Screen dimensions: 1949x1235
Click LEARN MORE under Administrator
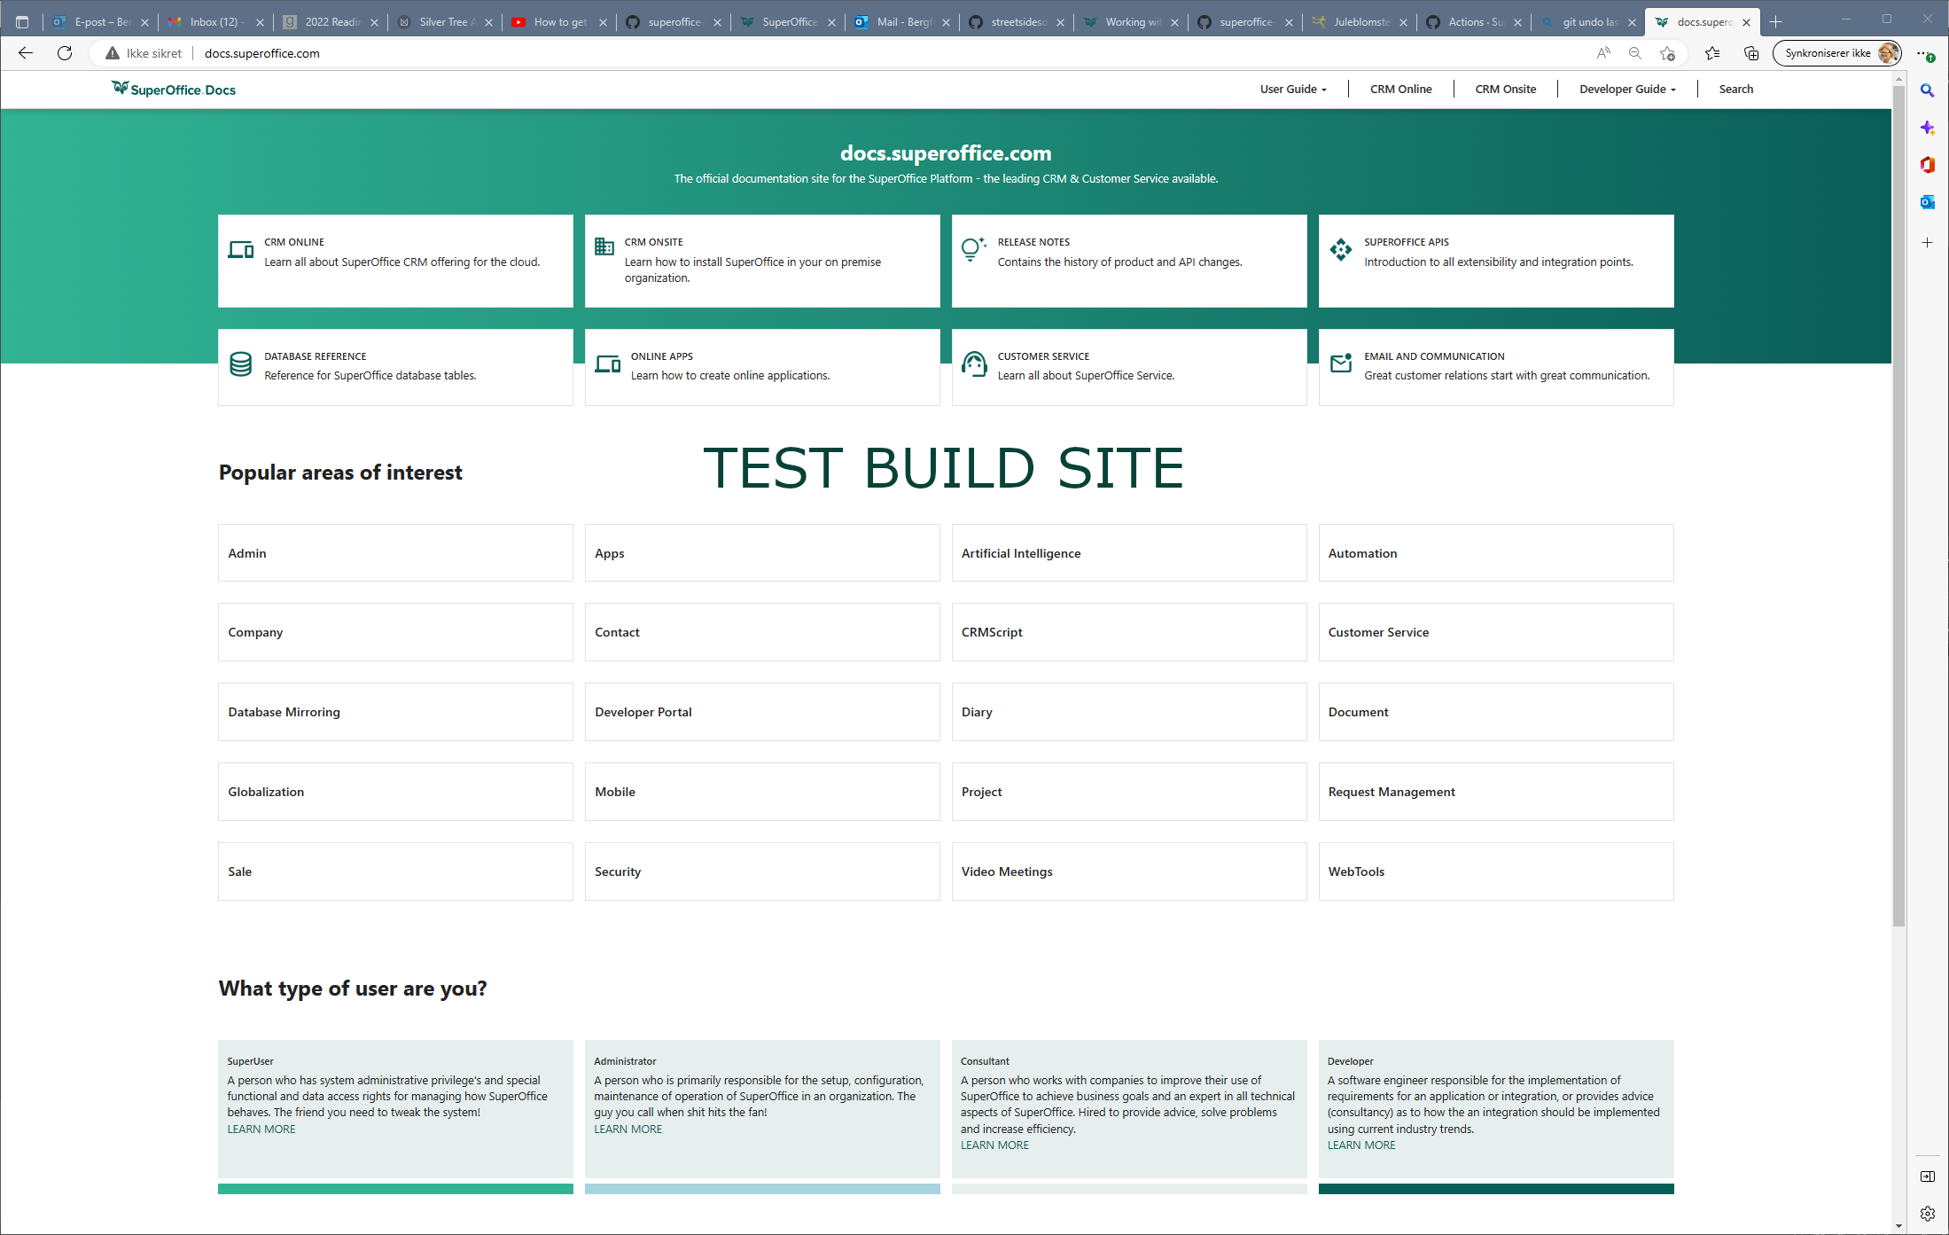[x=628, y=1129]
